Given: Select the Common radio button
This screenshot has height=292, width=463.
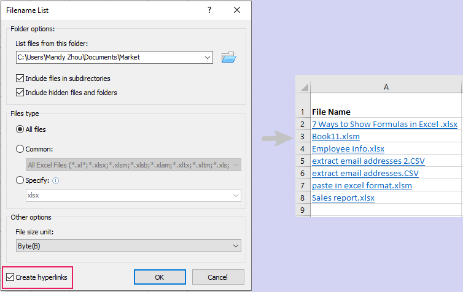Looking at the screenshot, I should coord(20,149).
